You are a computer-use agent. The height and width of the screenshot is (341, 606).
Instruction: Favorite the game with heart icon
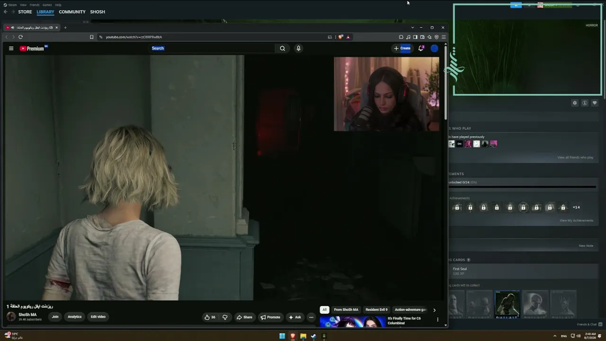[x=595, y=103]
